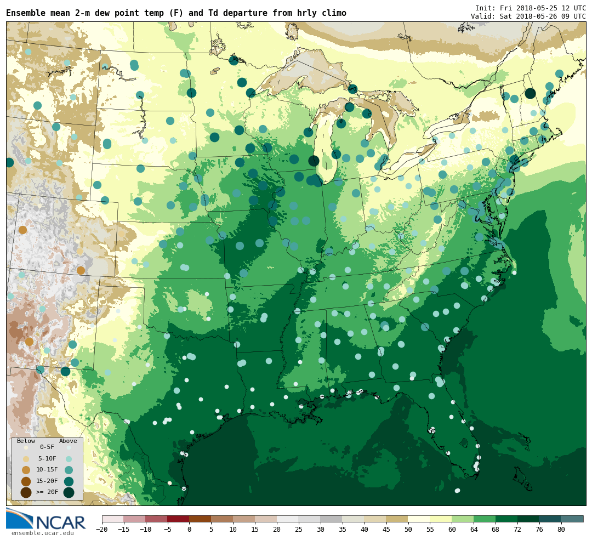Click the Above 5-10F light teal legend circle

click(69, 459)
